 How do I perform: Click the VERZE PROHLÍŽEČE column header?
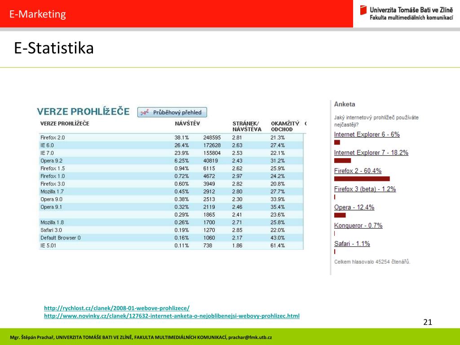tap(65, 124)
